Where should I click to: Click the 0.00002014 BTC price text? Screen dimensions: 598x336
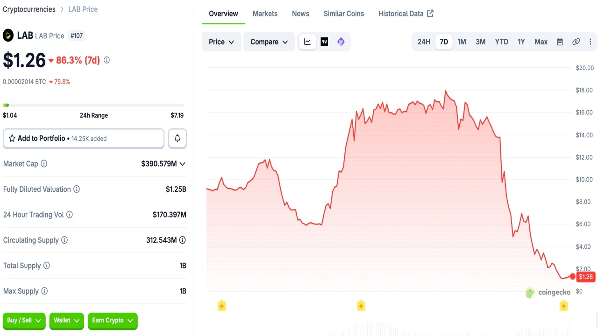24,82
